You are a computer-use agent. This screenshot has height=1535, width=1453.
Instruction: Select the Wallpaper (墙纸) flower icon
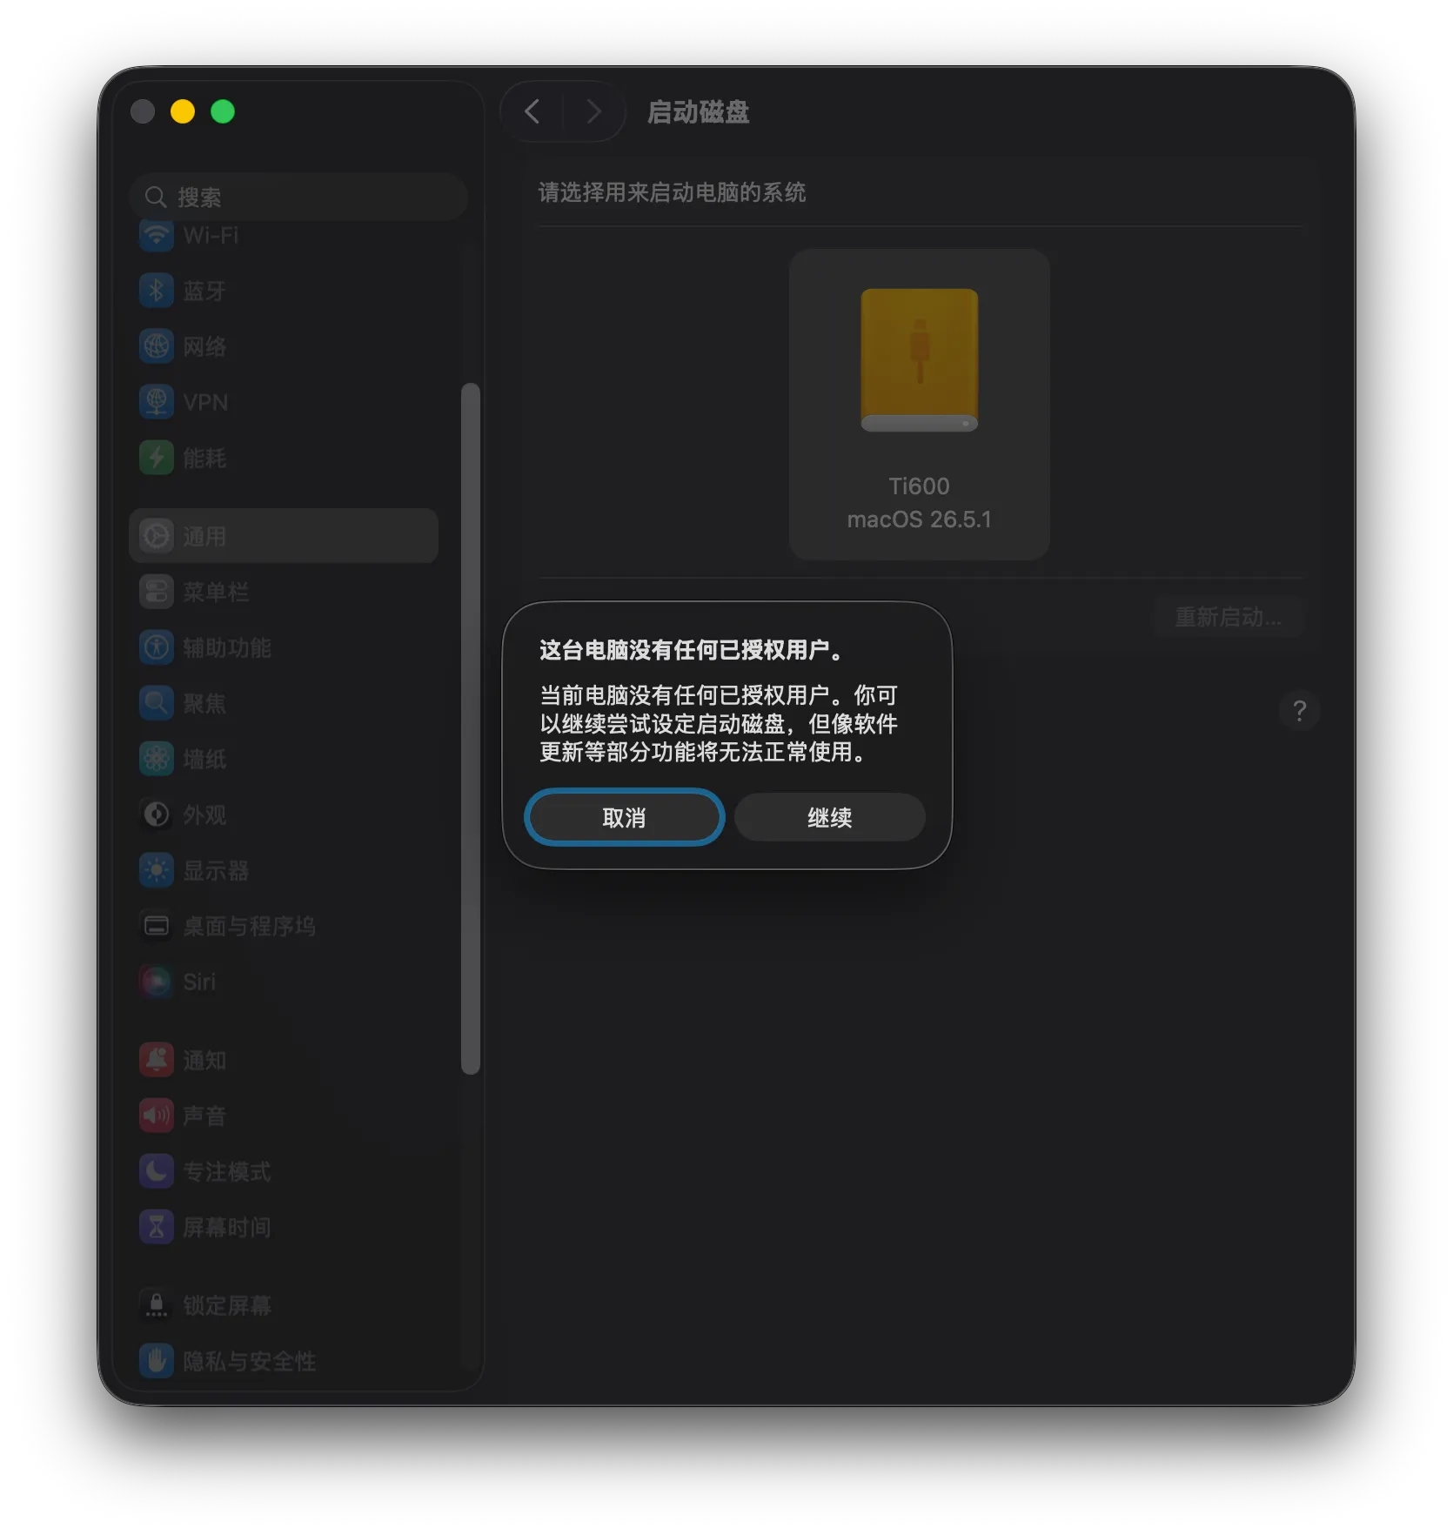[157, 759]
